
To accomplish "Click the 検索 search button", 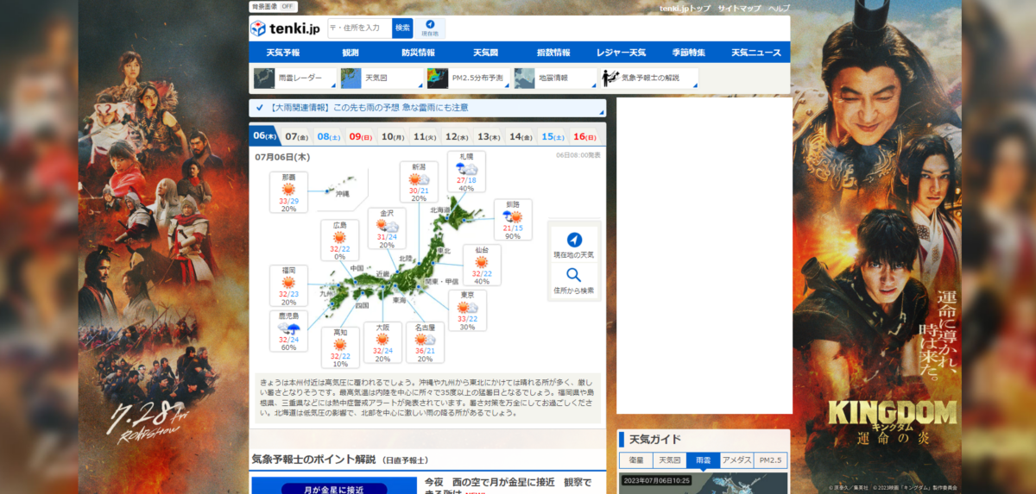I will [x=402, y=28].
